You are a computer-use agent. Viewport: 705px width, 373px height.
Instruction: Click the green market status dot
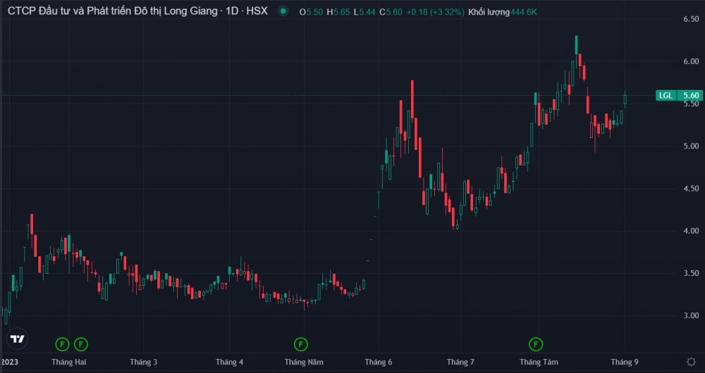click(283, 11)
